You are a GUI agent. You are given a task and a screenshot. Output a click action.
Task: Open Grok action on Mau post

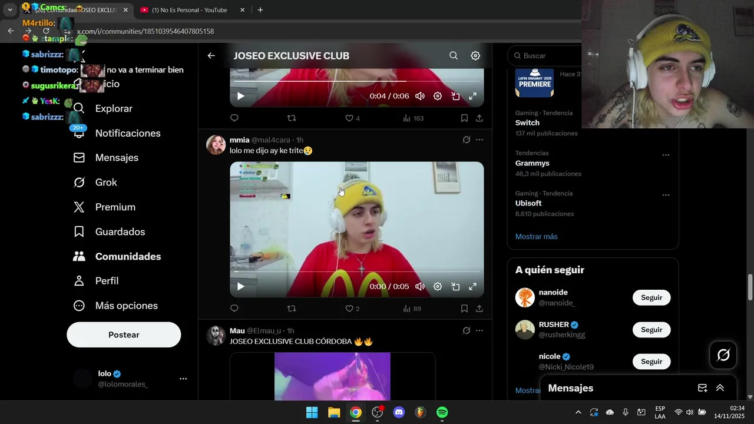[x=467, y=331]
